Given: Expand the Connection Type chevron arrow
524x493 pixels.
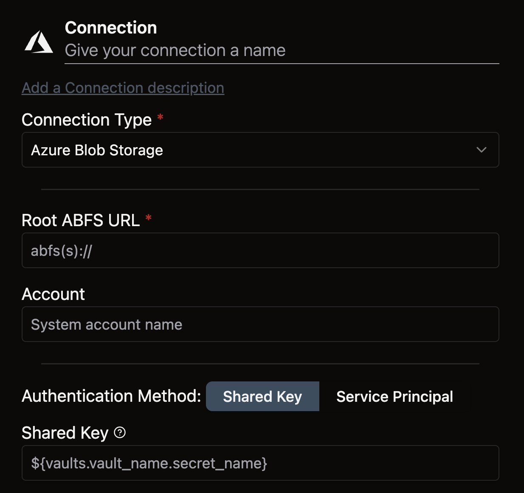Looking at the screenshot, I should [x=481, y=150].
